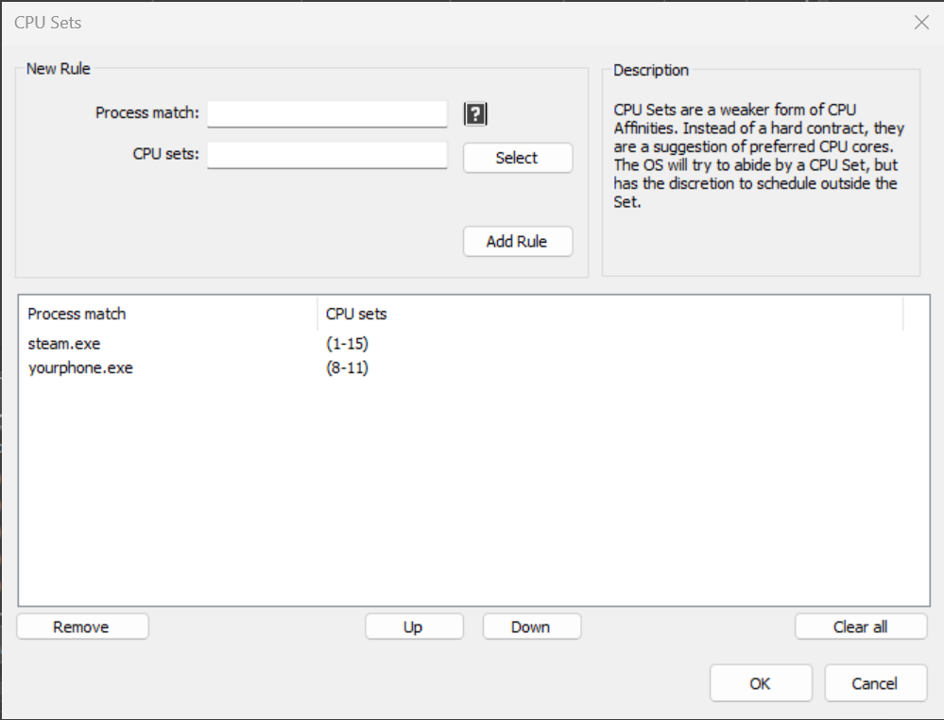Click the (1-15) value for steam.exe
The width and height of the screenshot is (944, 720).
click(350, 344)
